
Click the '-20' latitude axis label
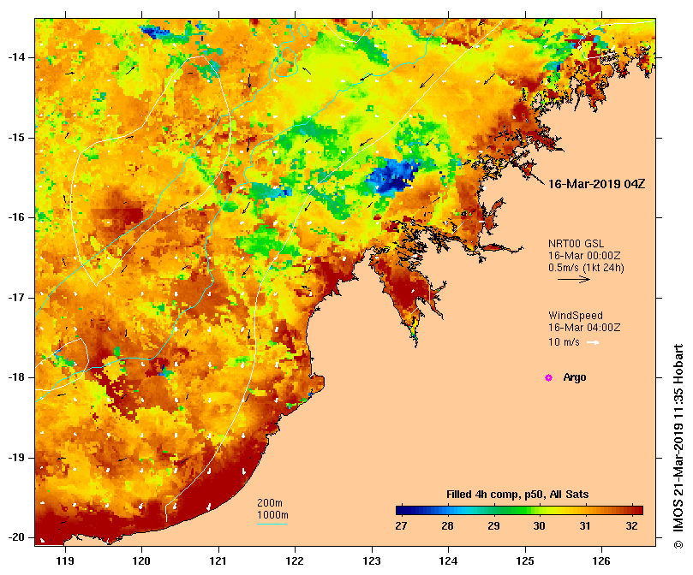tap(16, 538)
